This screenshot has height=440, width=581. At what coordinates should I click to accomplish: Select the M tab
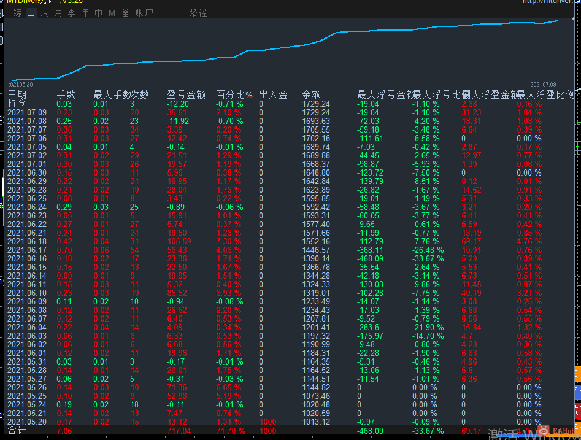(x=112, y=13)
